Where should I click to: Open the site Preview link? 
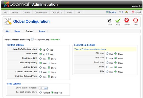(111, 12)
